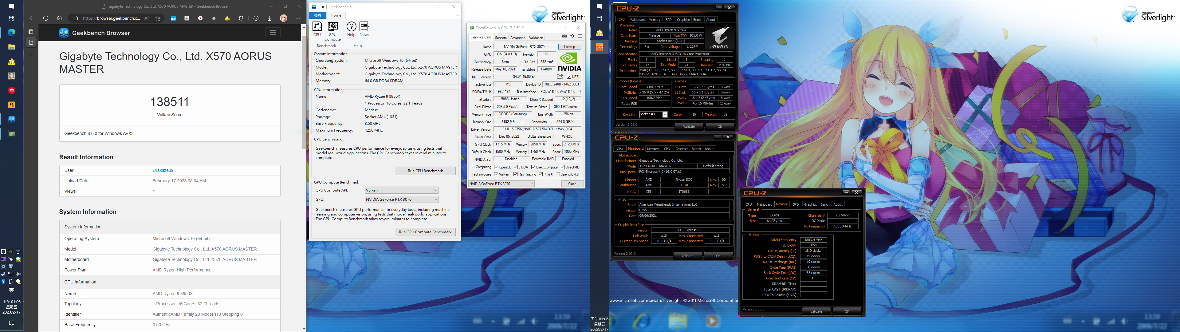Open the browser settings ellipsis menu
The width and height of the screenshot is (1180, 332).
(x=298, y=18)
